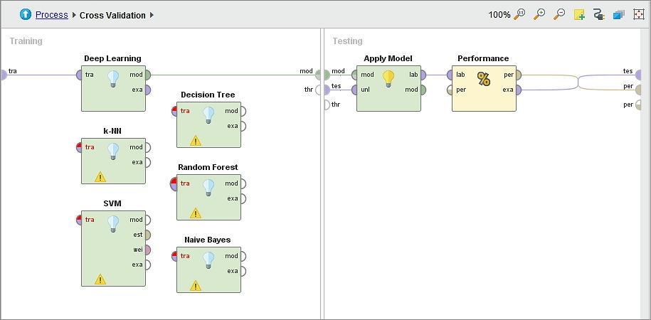This screenshot has height=320, width=651.
Task: Click the blue stacked squares icon
Action: pos(618,14)
